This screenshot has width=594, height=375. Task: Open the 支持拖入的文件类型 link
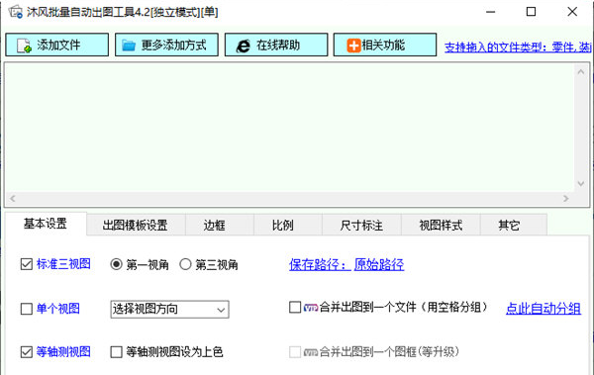518,47
